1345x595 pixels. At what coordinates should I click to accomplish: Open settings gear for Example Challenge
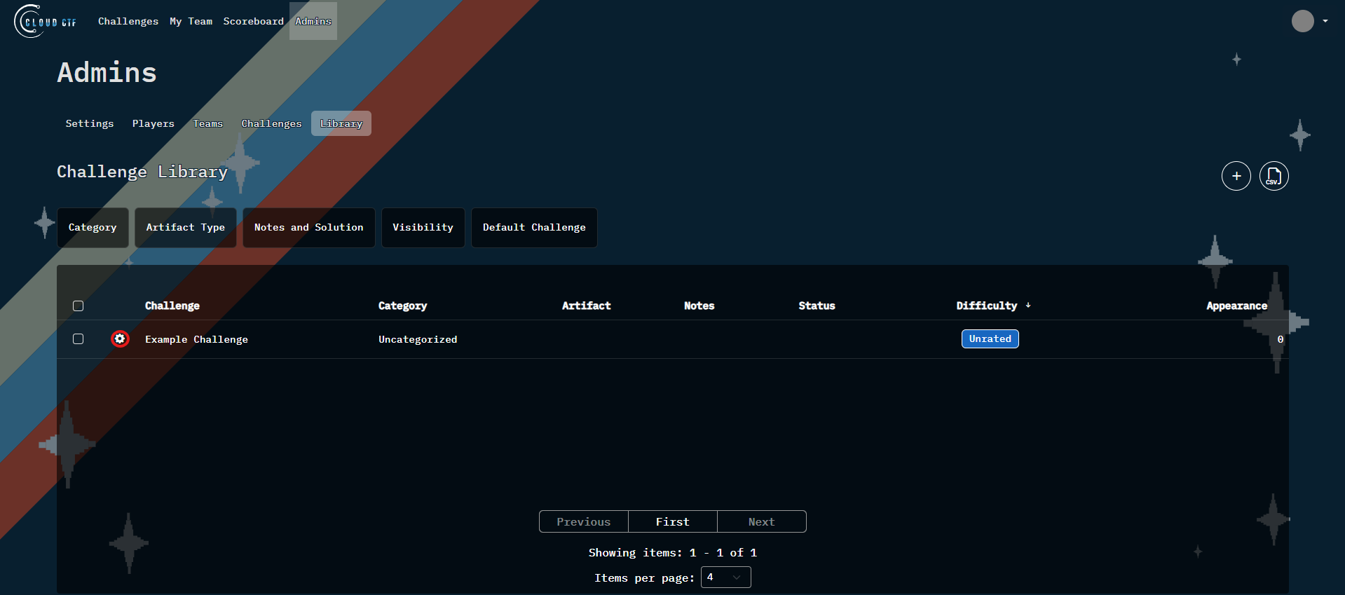tap(120, 339)
